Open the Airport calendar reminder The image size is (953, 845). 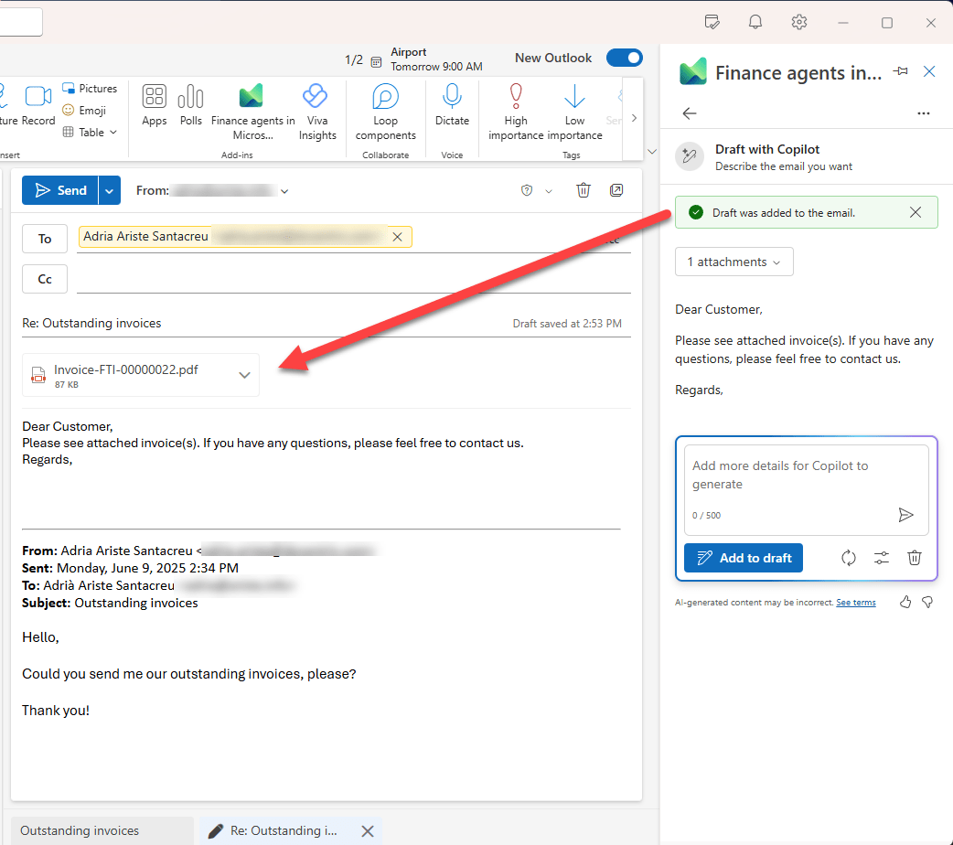point(427,59)
